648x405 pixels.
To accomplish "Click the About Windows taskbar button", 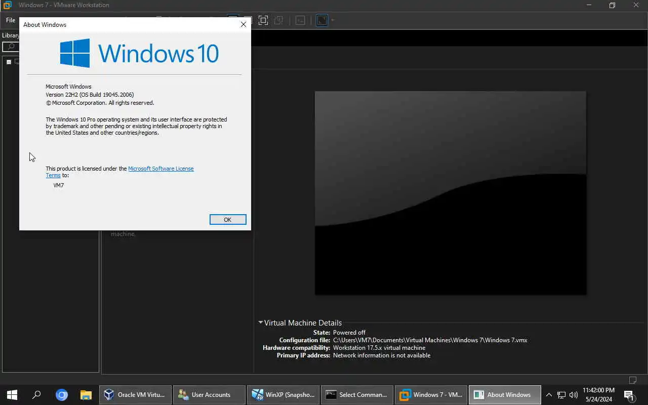I will point(505,395).
